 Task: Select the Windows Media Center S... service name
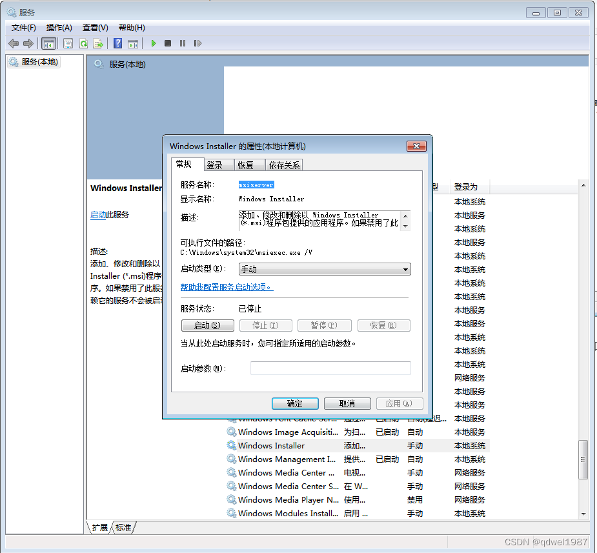point(288,486)
